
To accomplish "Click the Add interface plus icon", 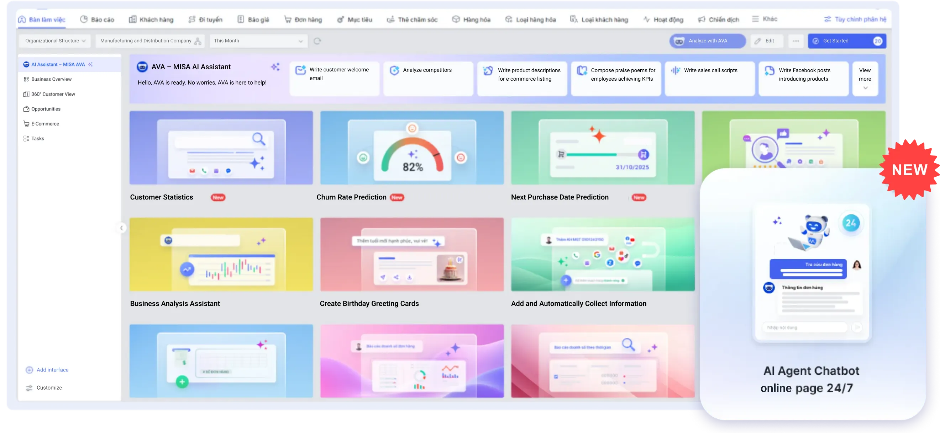I will (29, 370).
